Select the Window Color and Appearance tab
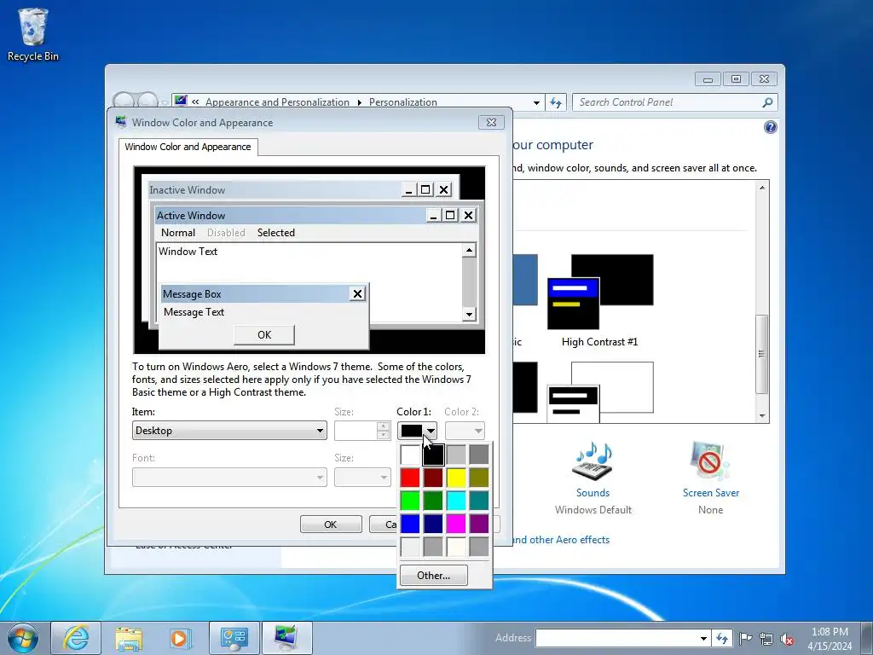873x655 pixels. pyautogui.click(x=188, y=147)
